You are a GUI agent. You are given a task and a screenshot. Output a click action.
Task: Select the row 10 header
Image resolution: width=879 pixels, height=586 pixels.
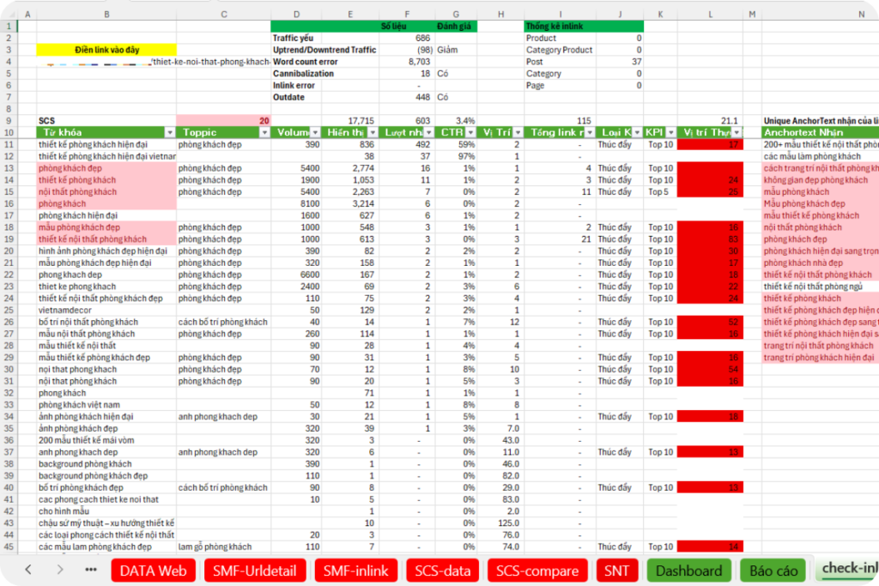pos(9,133)
